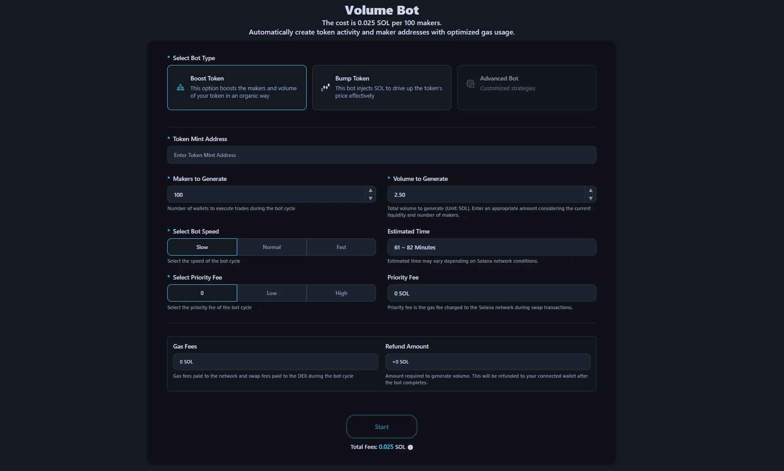Select the Advanced Bot option
This screenshot has width=784, height=471.
pyautogui.click(x=527, y=87)
